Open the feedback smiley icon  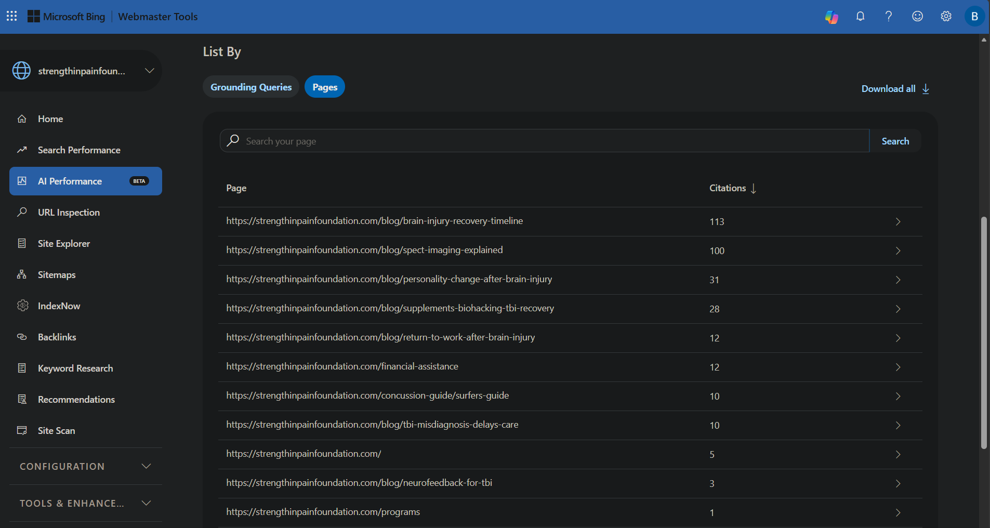point(918,16)
